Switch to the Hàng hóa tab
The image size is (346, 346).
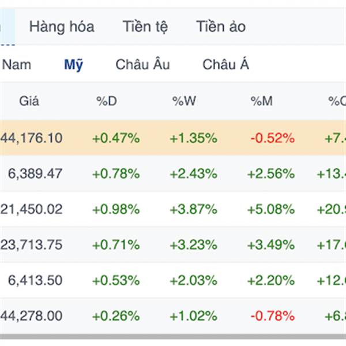point(62,27)
